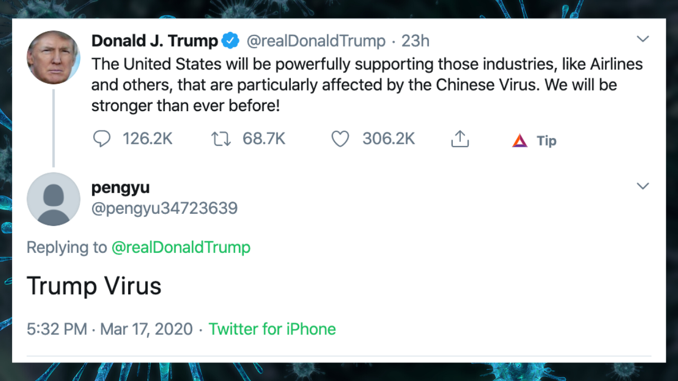678x381 pixels.
Task: Open pengyu's default gray avatar
Action: (x=53, y=199)
